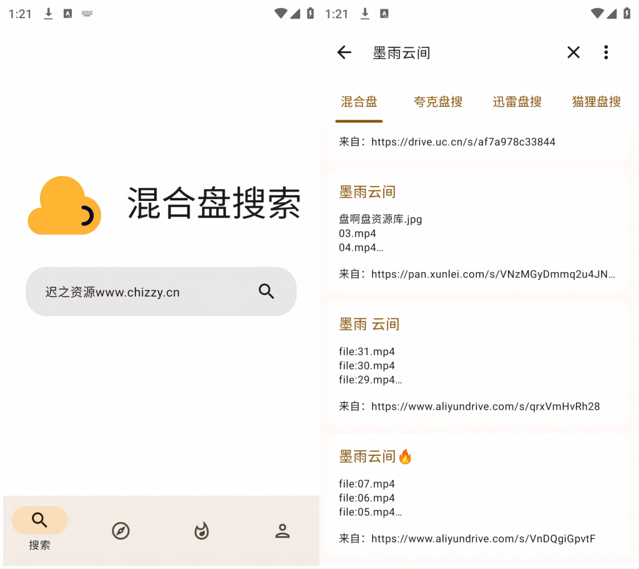Open the profile person icon
Viewport: 639px width, 569px height.
pyautogui.click(x=282, y=531)
